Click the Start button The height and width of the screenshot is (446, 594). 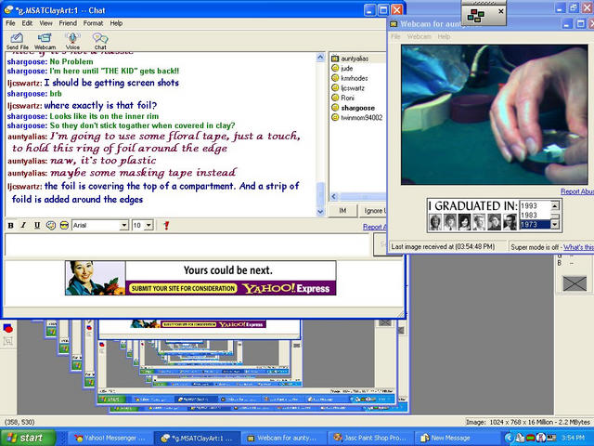tap(27, 438)
